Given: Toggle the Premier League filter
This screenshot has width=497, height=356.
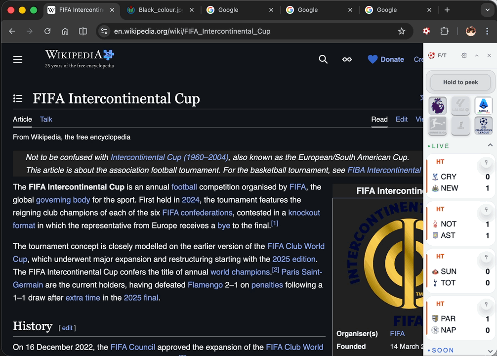Looking at the screenshot, I should [438, 106].
